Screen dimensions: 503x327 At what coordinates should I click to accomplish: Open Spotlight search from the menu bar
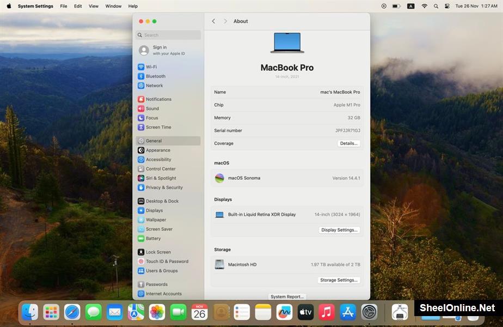436,6
